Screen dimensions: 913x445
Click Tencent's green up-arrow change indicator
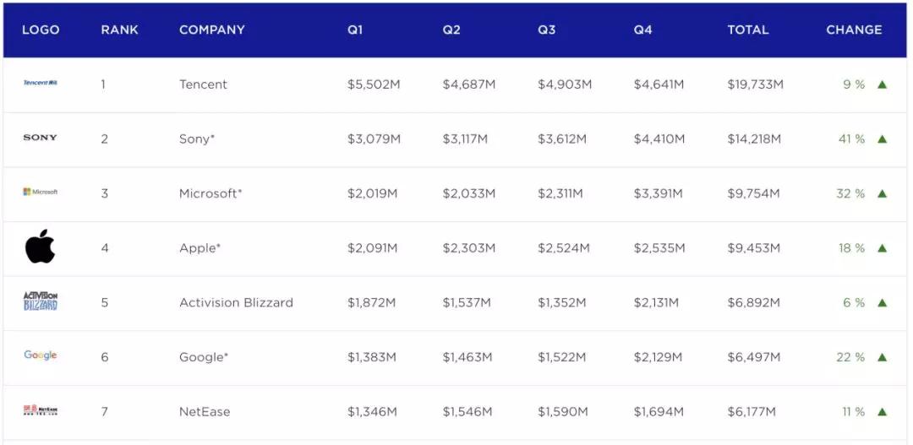882,84
